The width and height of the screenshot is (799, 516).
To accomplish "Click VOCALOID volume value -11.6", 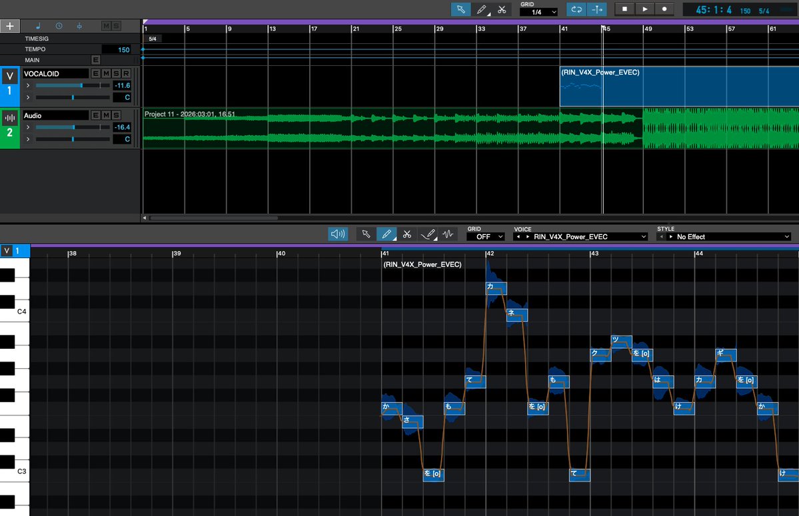I will click(122, 85).
